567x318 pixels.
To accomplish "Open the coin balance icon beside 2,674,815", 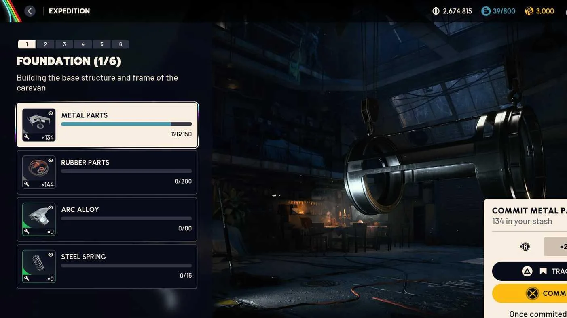I will tap(436, 11).
